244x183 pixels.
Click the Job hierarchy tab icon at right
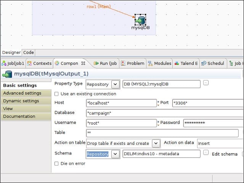[231, 63]
